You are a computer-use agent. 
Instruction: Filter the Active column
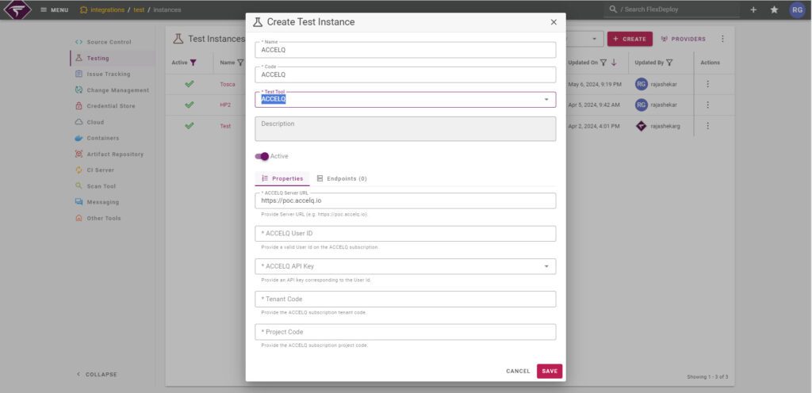[x=193, y=63]
